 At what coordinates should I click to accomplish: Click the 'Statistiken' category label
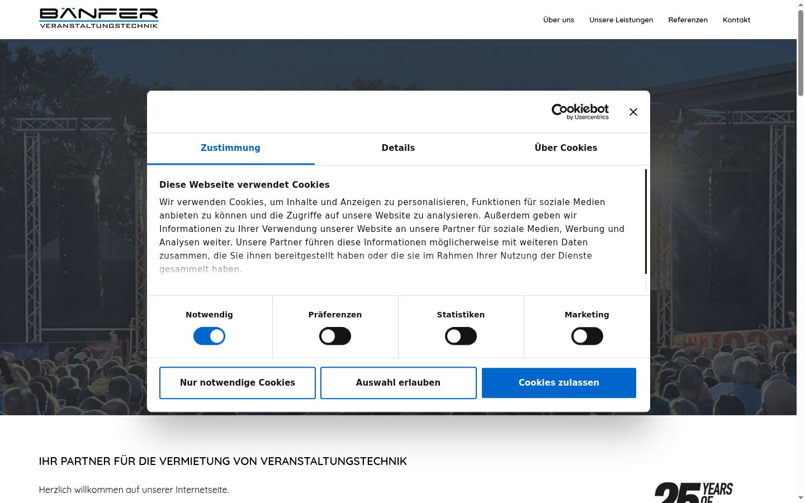(461, 315)
